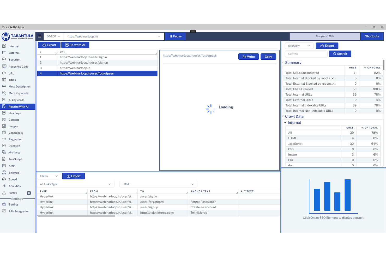Image resolution: width=386 pixels, height=257 pixels.
Task: Click the Forgot Password? anchor text cell
Action: tap(213, 202)
